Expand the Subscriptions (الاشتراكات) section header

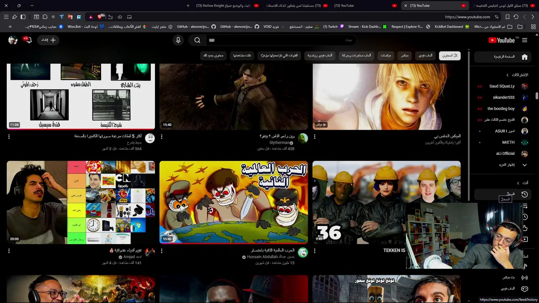[x=518, y=75]
